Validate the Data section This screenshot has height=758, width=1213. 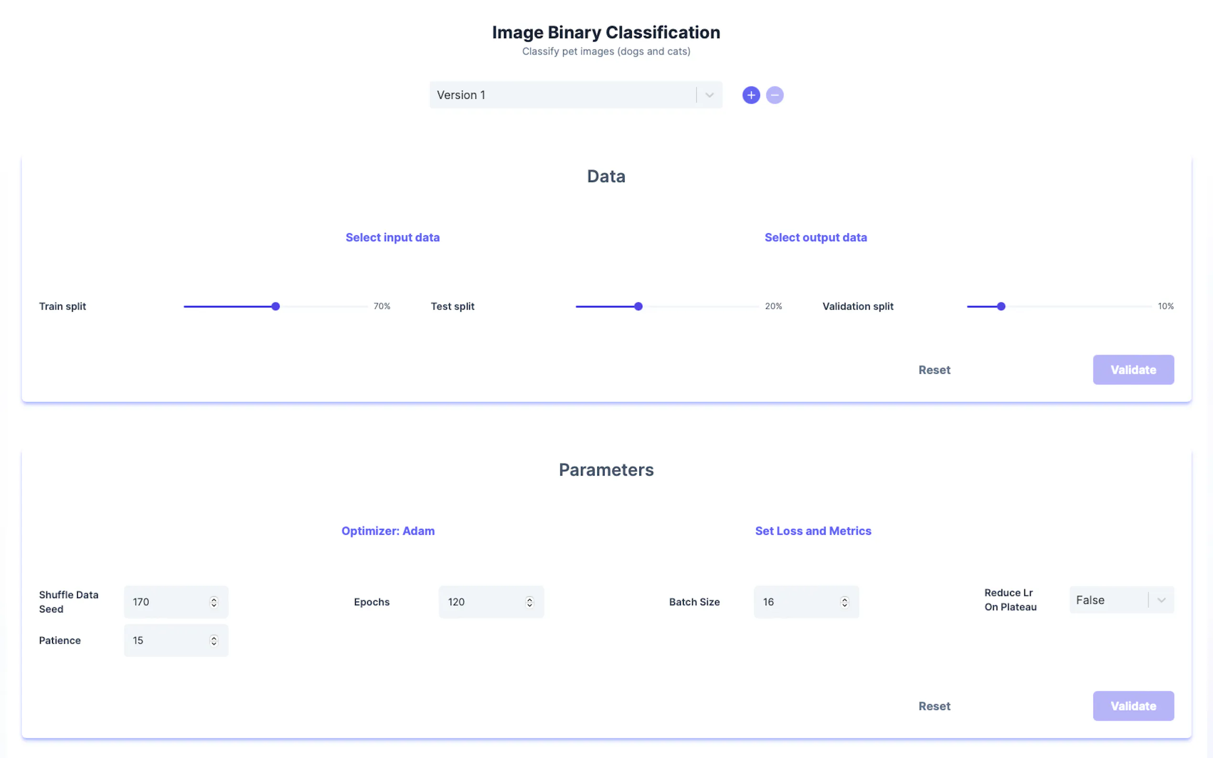[x=1133, y=370]
